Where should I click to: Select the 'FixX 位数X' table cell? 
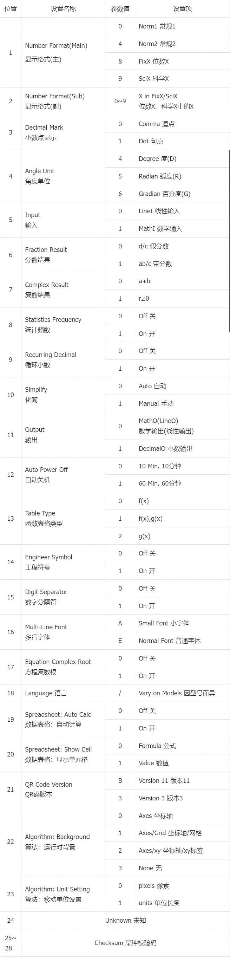(x=182, y=61)
